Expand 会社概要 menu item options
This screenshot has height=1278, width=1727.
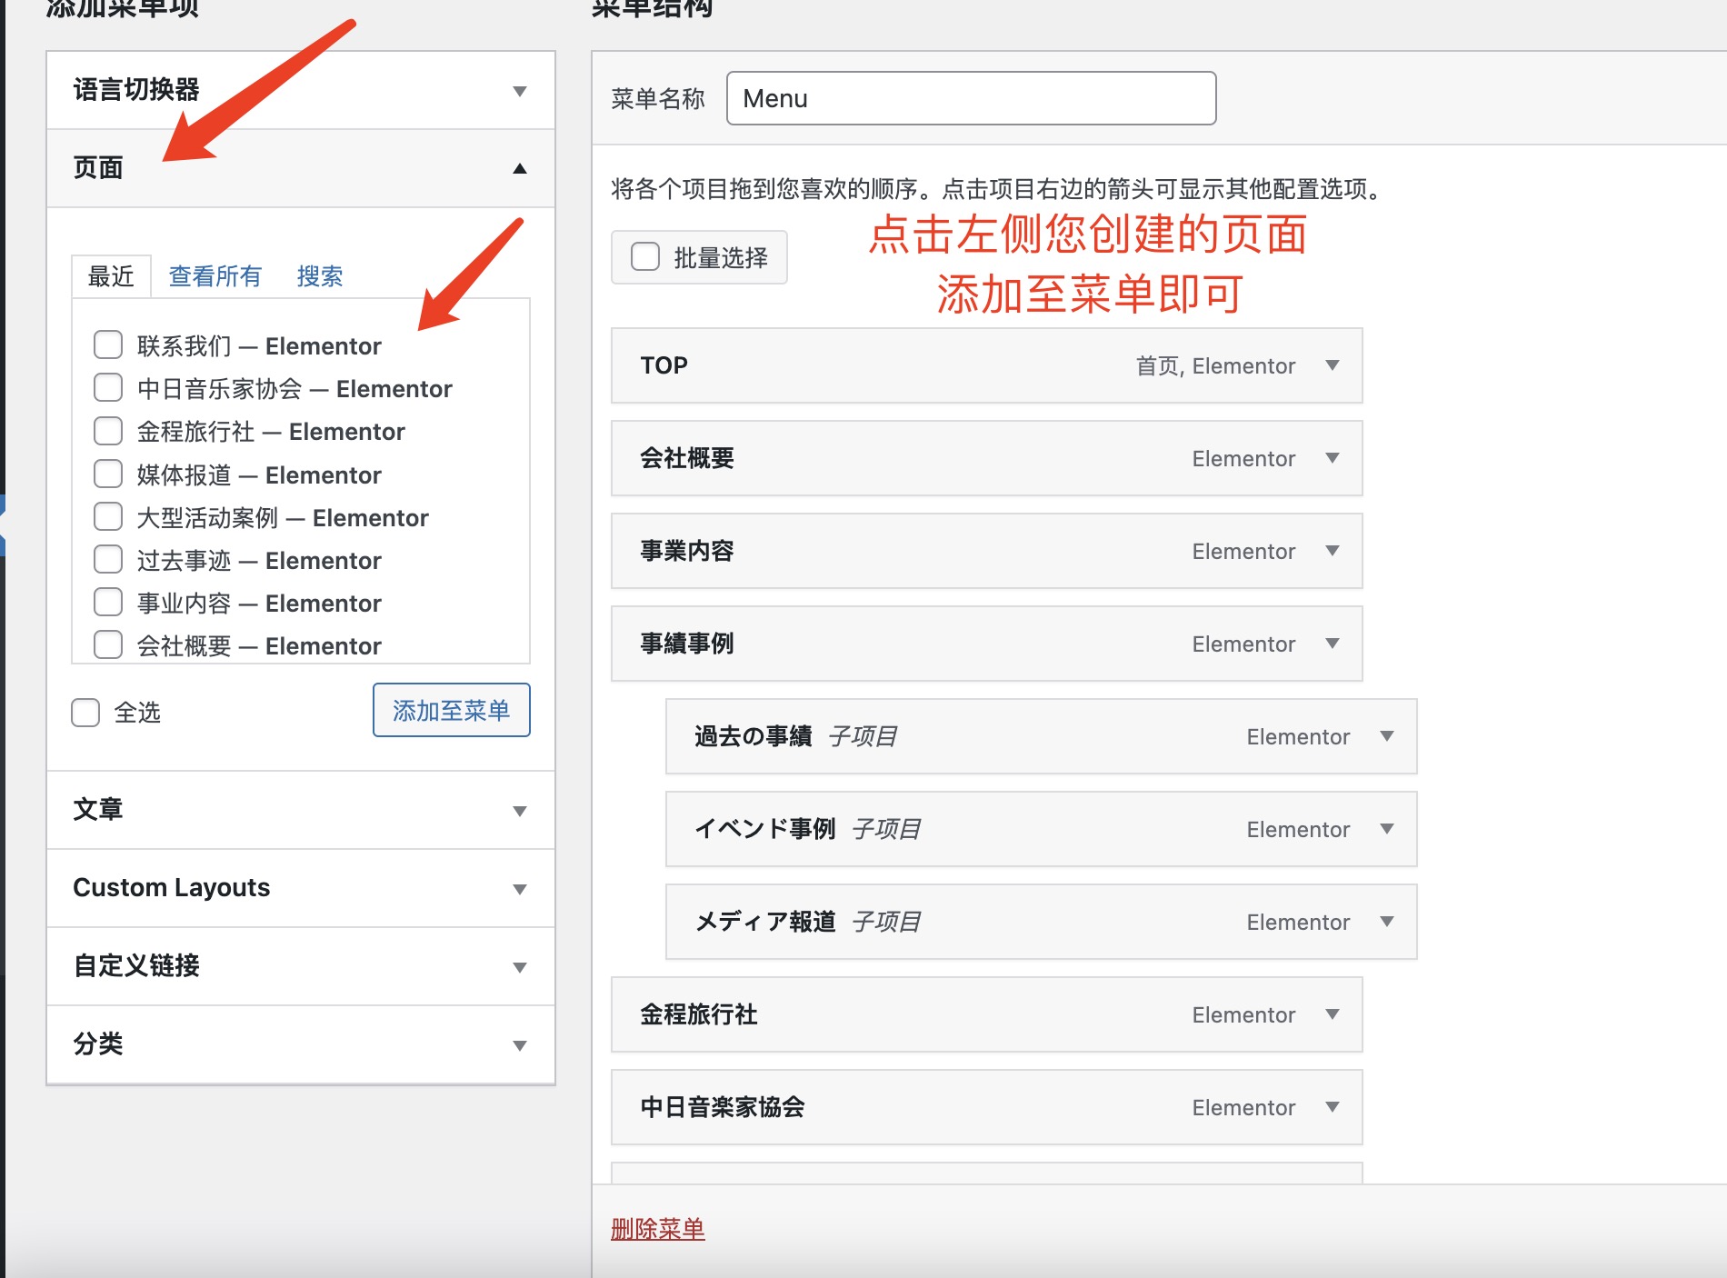point(1332,458)
